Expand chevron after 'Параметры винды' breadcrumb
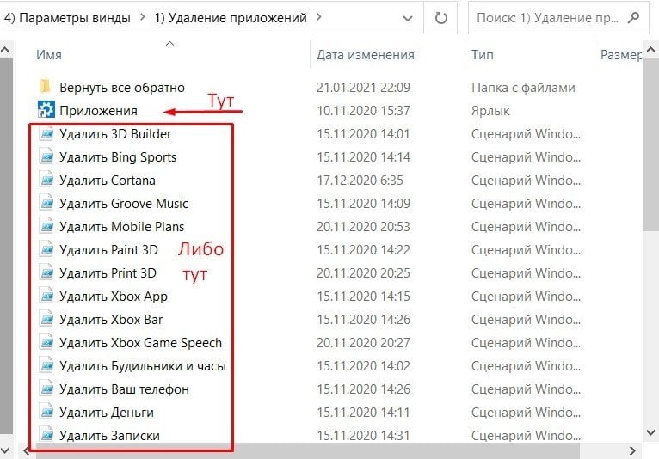Screen dimensions: 659x459 143,17
